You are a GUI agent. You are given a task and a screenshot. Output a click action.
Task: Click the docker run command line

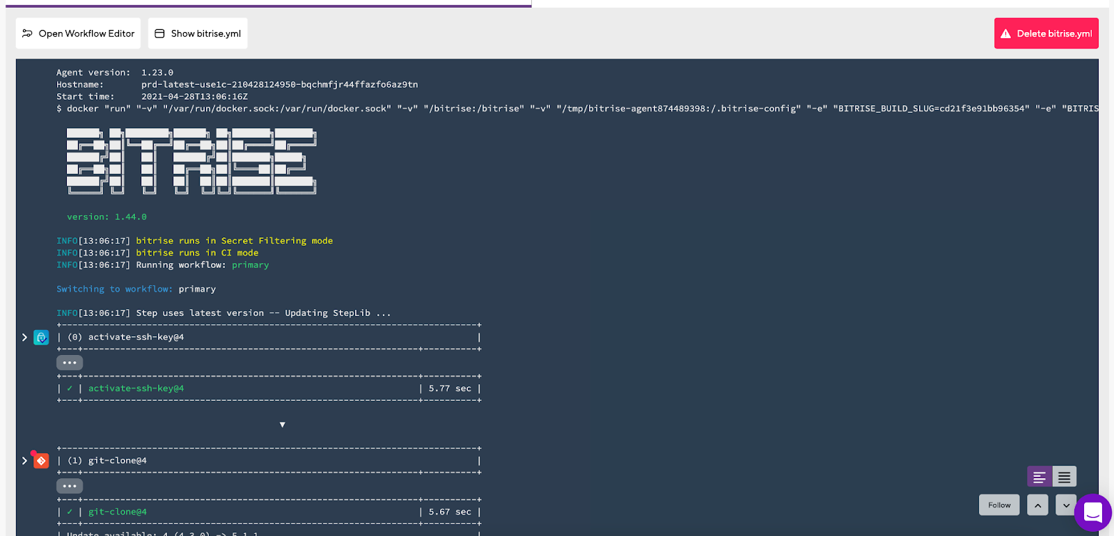tap(577, 109)
